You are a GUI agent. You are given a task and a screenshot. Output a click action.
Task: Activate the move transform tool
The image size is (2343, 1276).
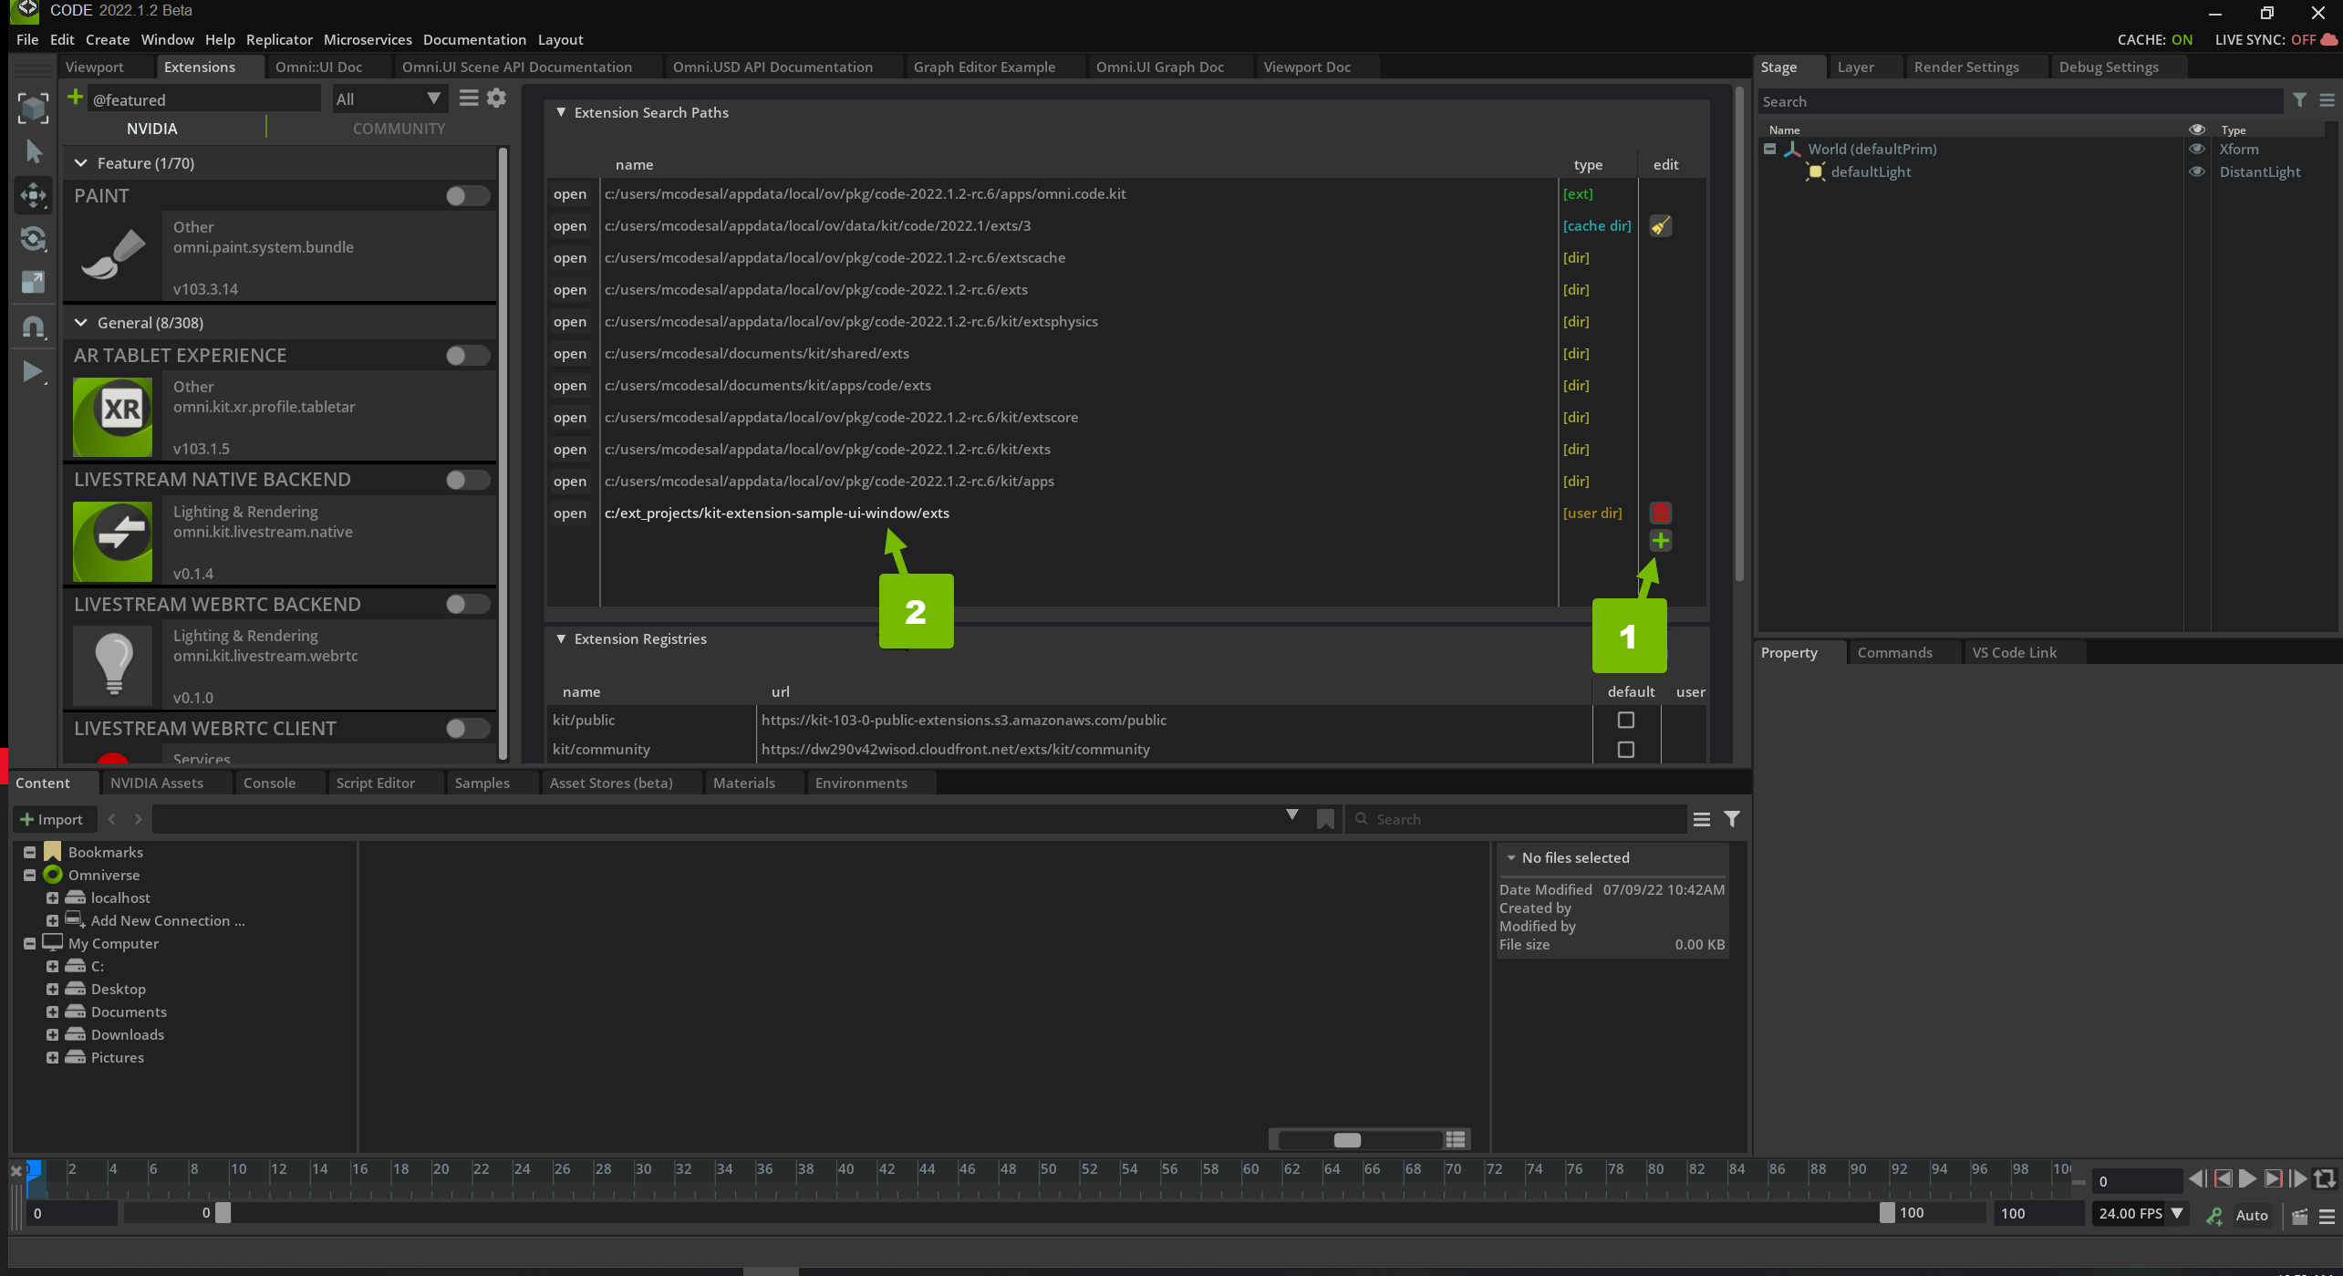click(34, 195)
